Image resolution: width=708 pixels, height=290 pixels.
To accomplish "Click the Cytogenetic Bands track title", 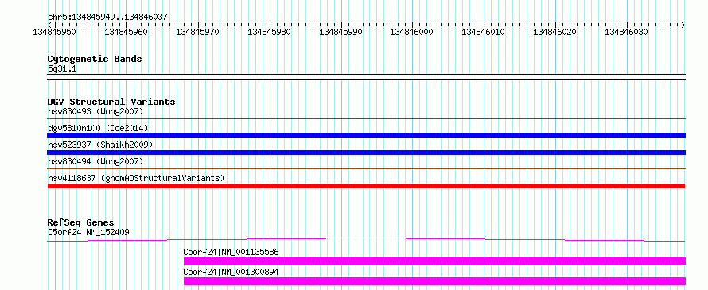I will pyautogui.click(x=95, y=59).
